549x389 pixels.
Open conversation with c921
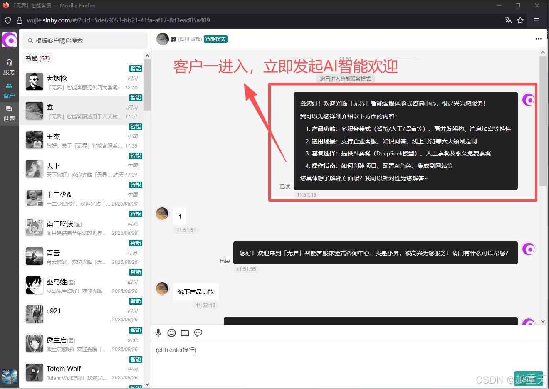(x=82, y=314)
